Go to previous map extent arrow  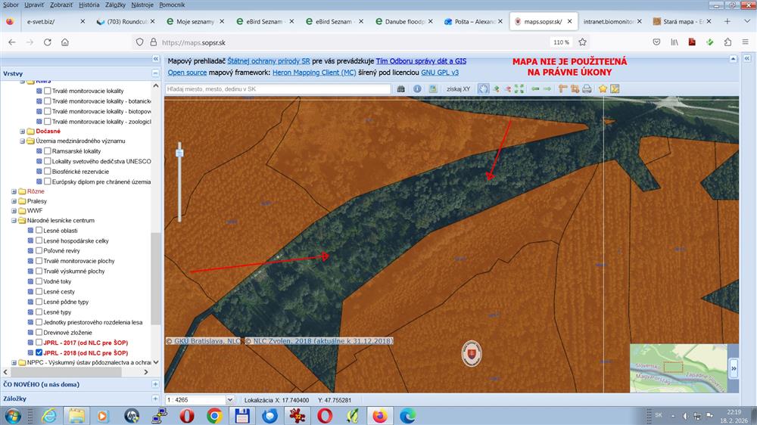point(535,88)
